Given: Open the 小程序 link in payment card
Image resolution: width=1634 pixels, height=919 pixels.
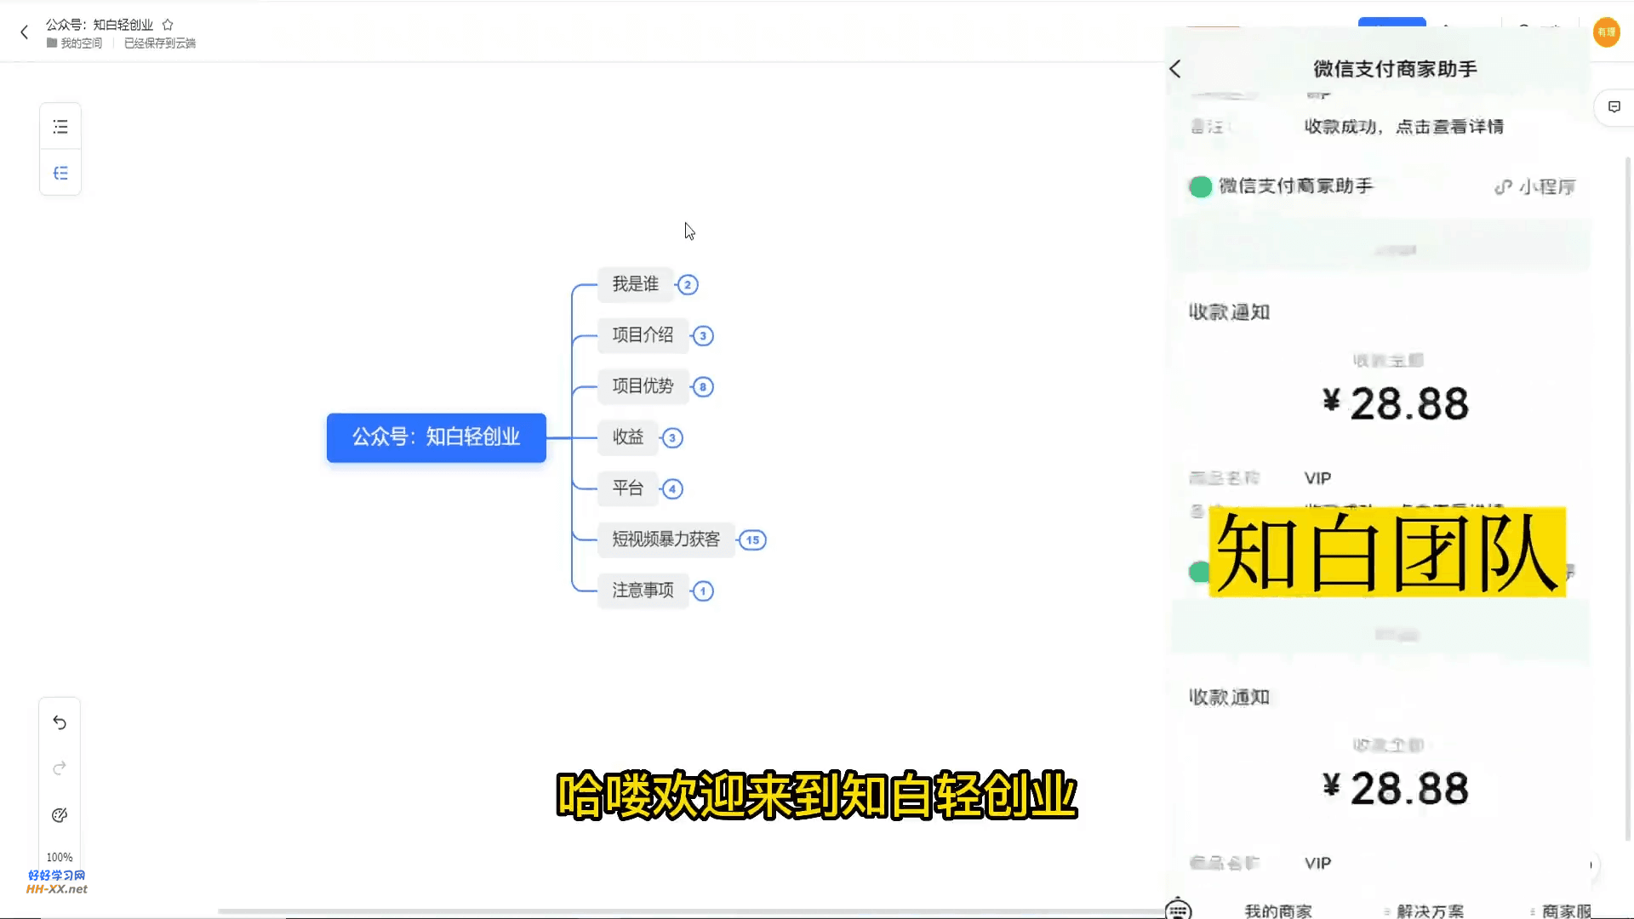Looking at the screenshot, I should (x=1535, y=187).
